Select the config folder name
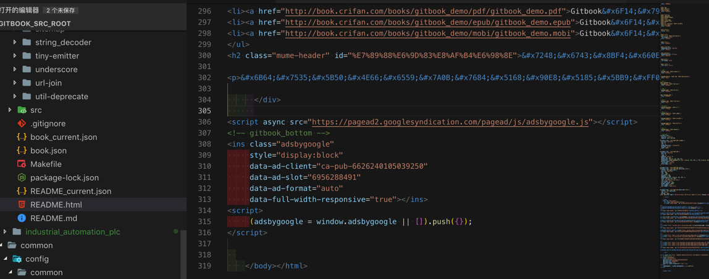Screen dimensions: 709x279 pos(37,259)
